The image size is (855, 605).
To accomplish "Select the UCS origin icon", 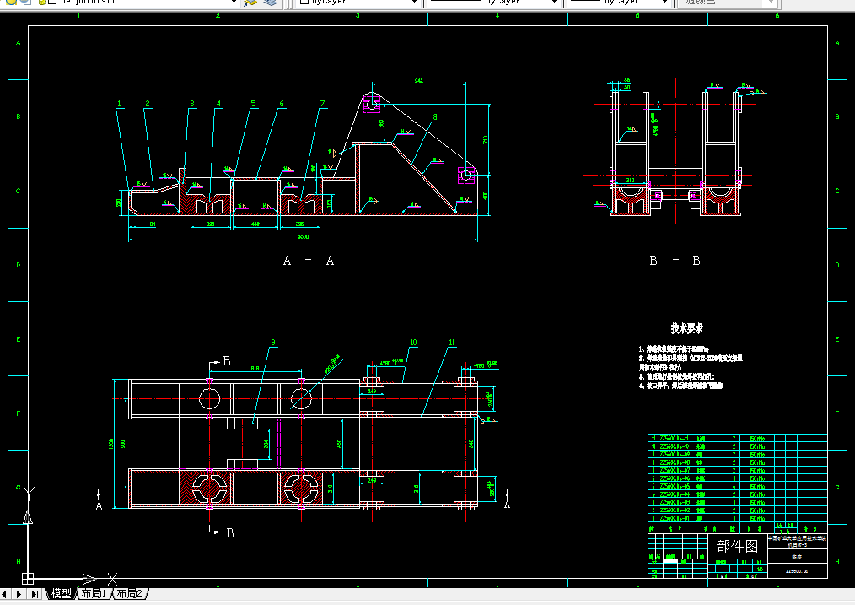I will click(28, 578).
